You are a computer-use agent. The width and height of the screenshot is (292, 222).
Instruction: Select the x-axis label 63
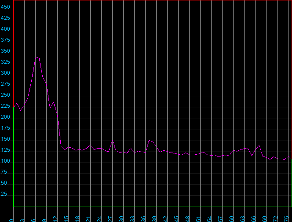[x=243, y=219]
